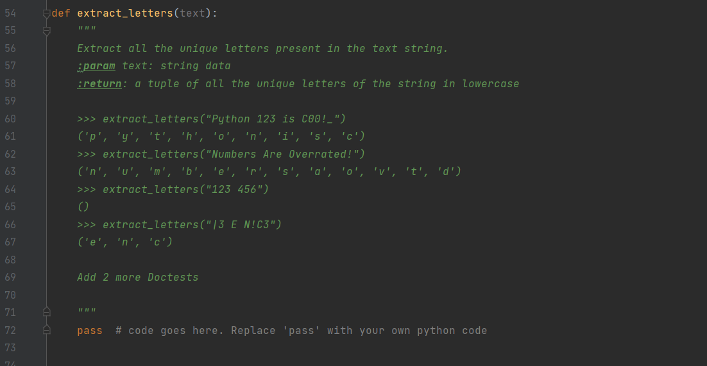Place cursor on the pass keyword
707x366 pixels.
point(90,331)
